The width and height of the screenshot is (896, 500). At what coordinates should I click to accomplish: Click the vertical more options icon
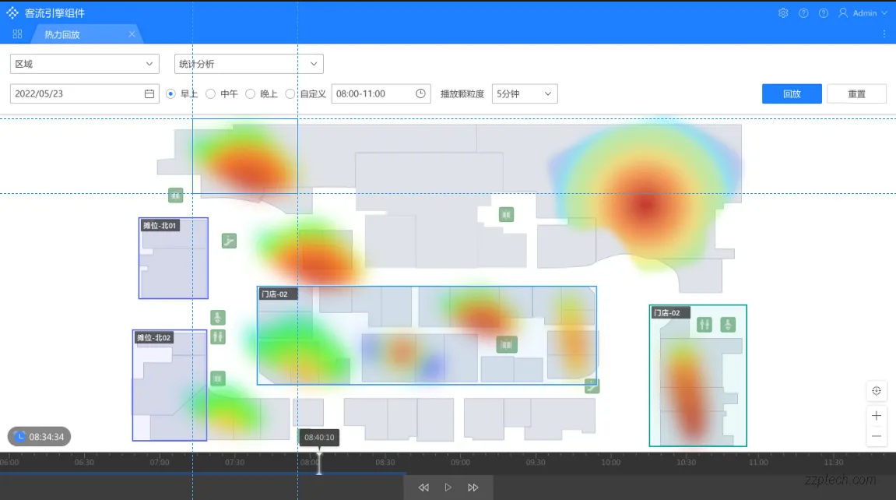point(884,34)
